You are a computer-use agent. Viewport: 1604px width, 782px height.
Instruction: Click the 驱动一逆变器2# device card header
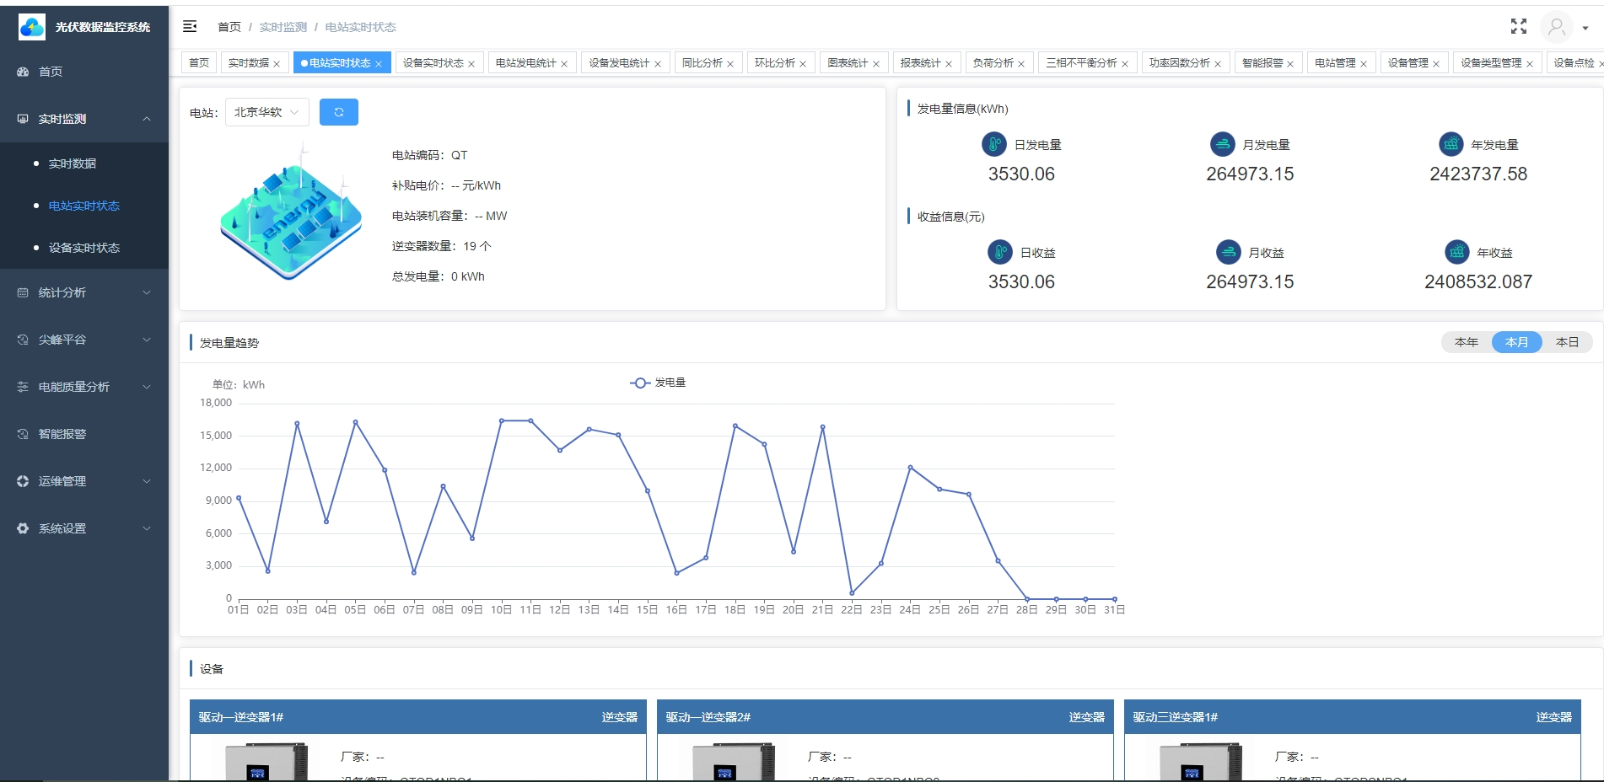tap(885, 717)
